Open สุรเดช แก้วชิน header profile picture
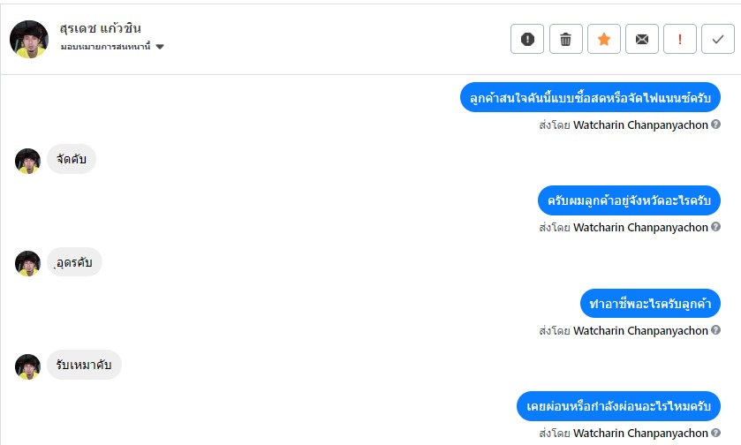Screen dimensions: 741x445 pos(28,39)
